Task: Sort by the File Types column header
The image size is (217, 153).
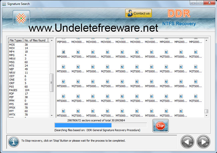Action: [x=15, y=40]
